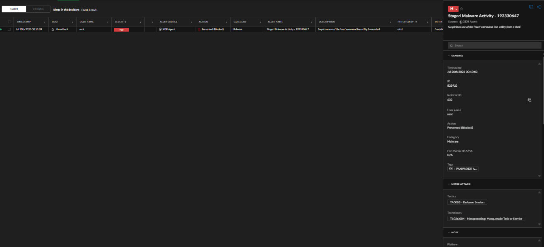The height and width of the screenshot is (247, 544).
Task: Click the Staged Malware Activity alert name cell
Action: (x=288, y=30)
